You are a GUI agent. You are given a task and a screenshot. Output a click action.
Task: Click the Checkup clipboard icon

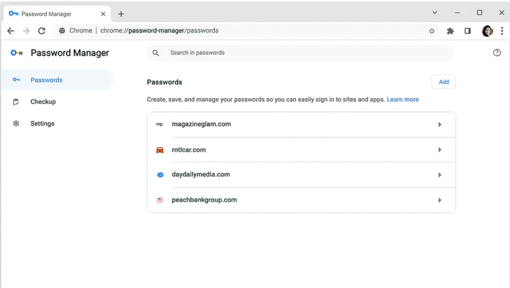coord(16,102)
